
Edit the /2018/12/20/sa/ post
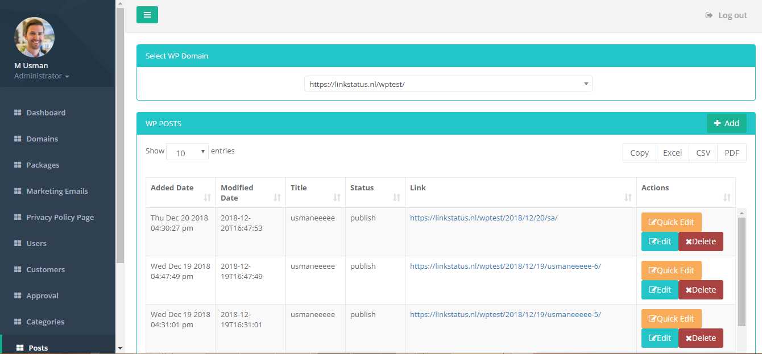[x=660, y=241]
